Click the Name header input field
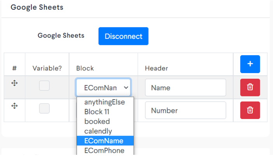Screen dimensions: 273x156 tap(185, 88)
